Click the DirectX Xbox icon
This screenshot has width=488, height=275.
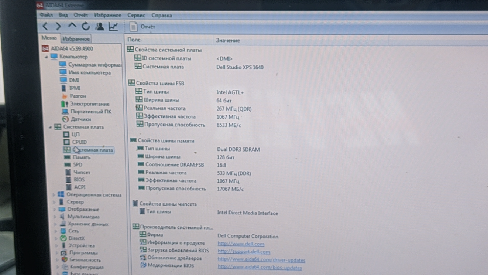63,238
